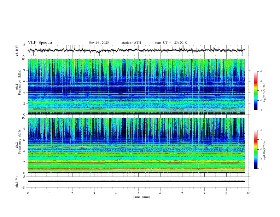Select the "Time (min)" x-axis label

click(141, 197)
